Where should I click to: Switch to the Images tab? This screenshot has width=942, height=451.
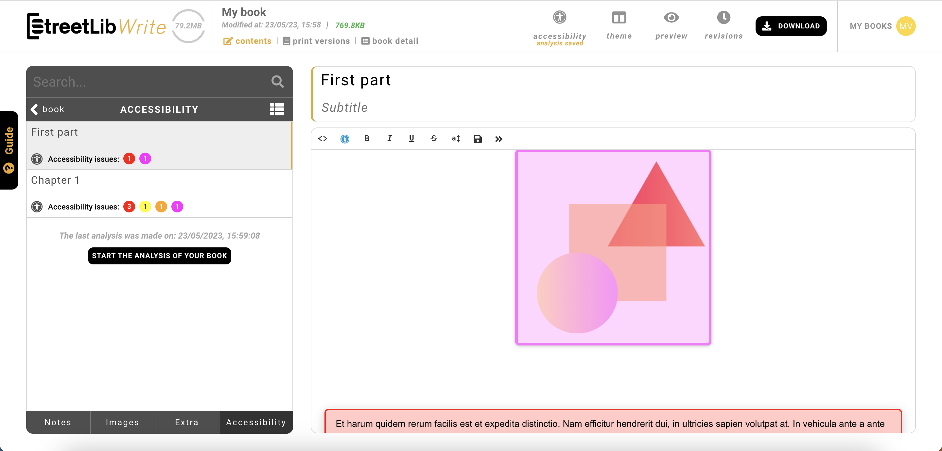(x=122, y=422)
